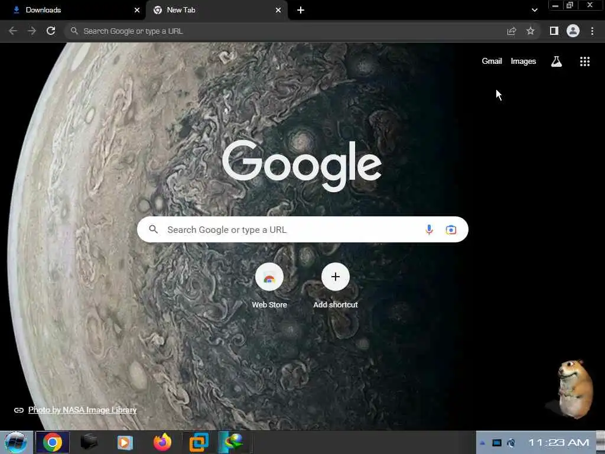Open the Internet Download Manager taskbar icon
This screenshot has height=454, width=605.
[x=234, y=442]
